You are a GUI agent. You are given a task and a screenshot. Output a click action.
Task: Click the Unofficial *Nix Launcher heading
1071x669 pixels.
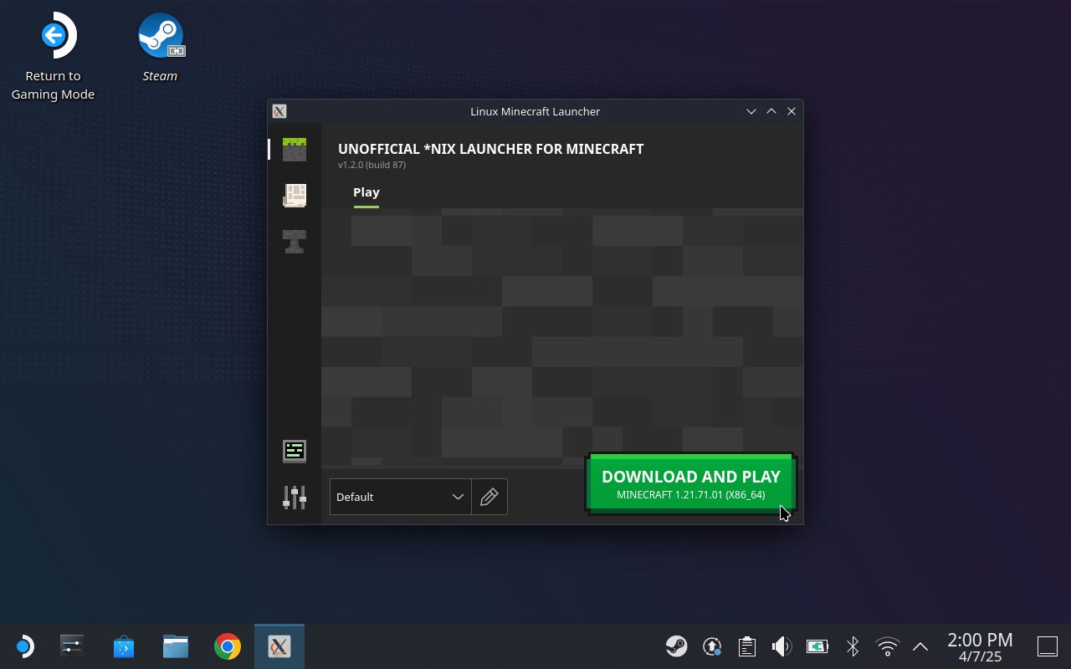tap(490, 149)
